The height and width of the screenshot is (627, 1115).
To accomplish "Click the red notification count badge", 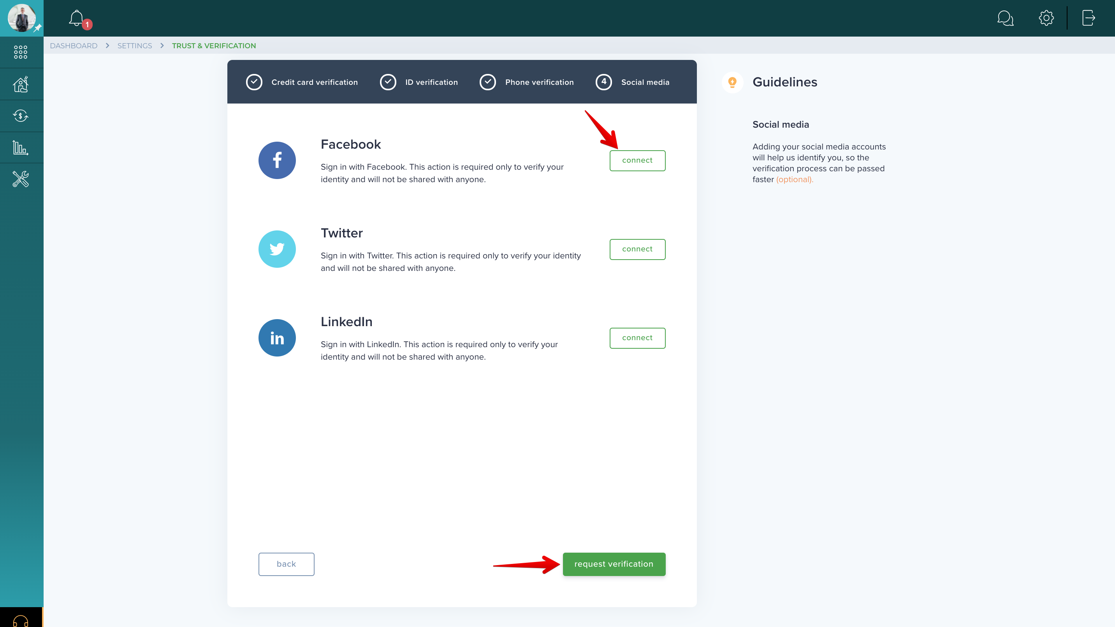I will coord(87,25).
